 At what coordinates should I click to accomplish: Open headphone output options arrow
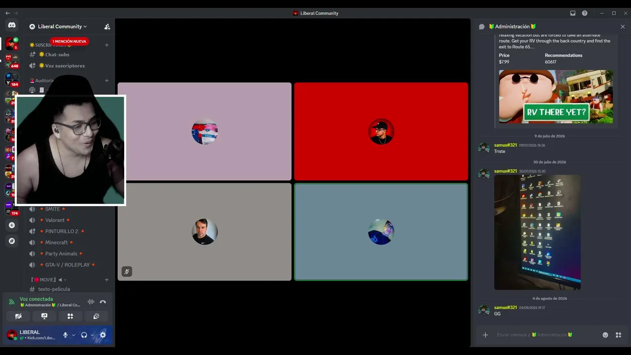coord(92,335)
